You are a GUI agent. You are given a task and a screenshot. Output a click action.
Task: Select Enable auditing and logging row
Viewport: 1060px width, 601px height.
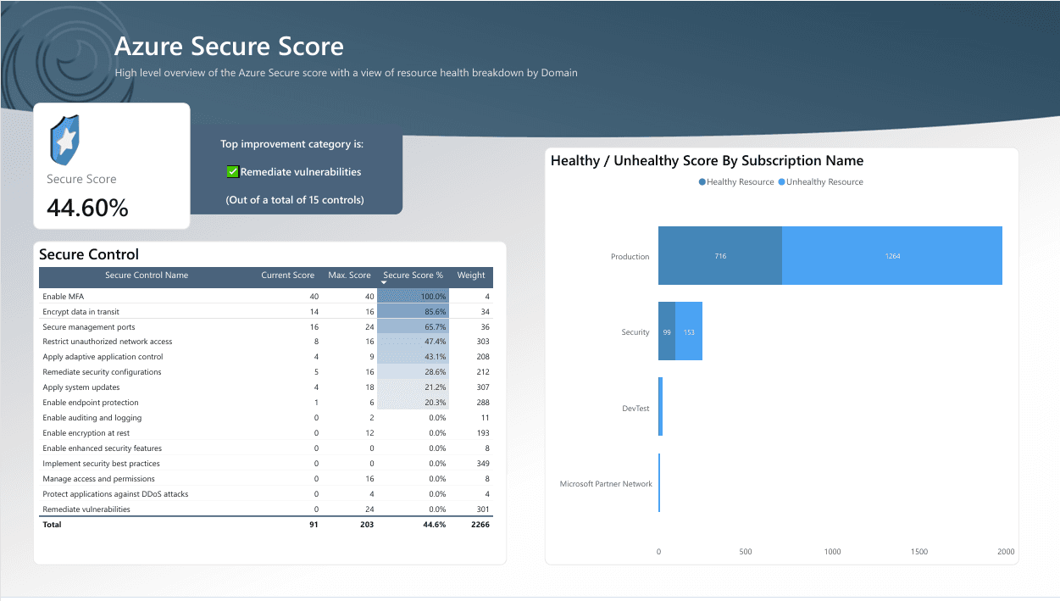click(x=266, y=418)
